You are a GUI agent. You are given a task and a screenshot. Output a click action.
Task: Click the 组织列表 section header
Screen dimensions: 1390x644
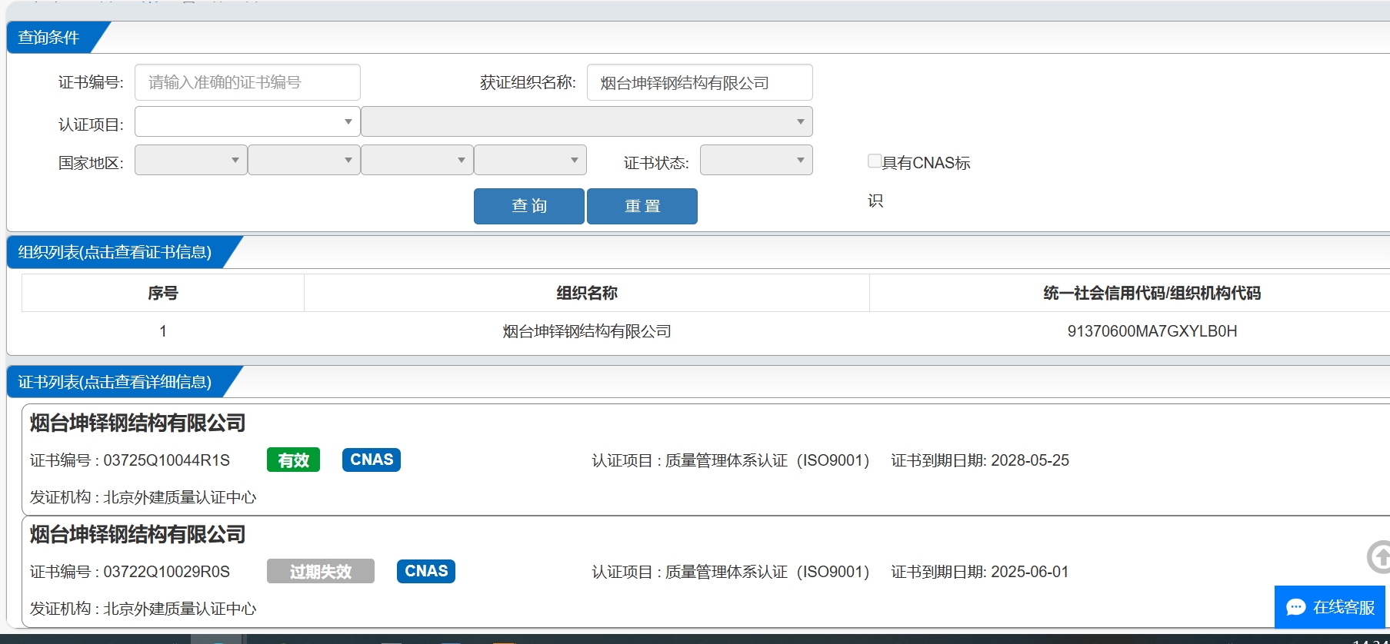click(115, 252)
